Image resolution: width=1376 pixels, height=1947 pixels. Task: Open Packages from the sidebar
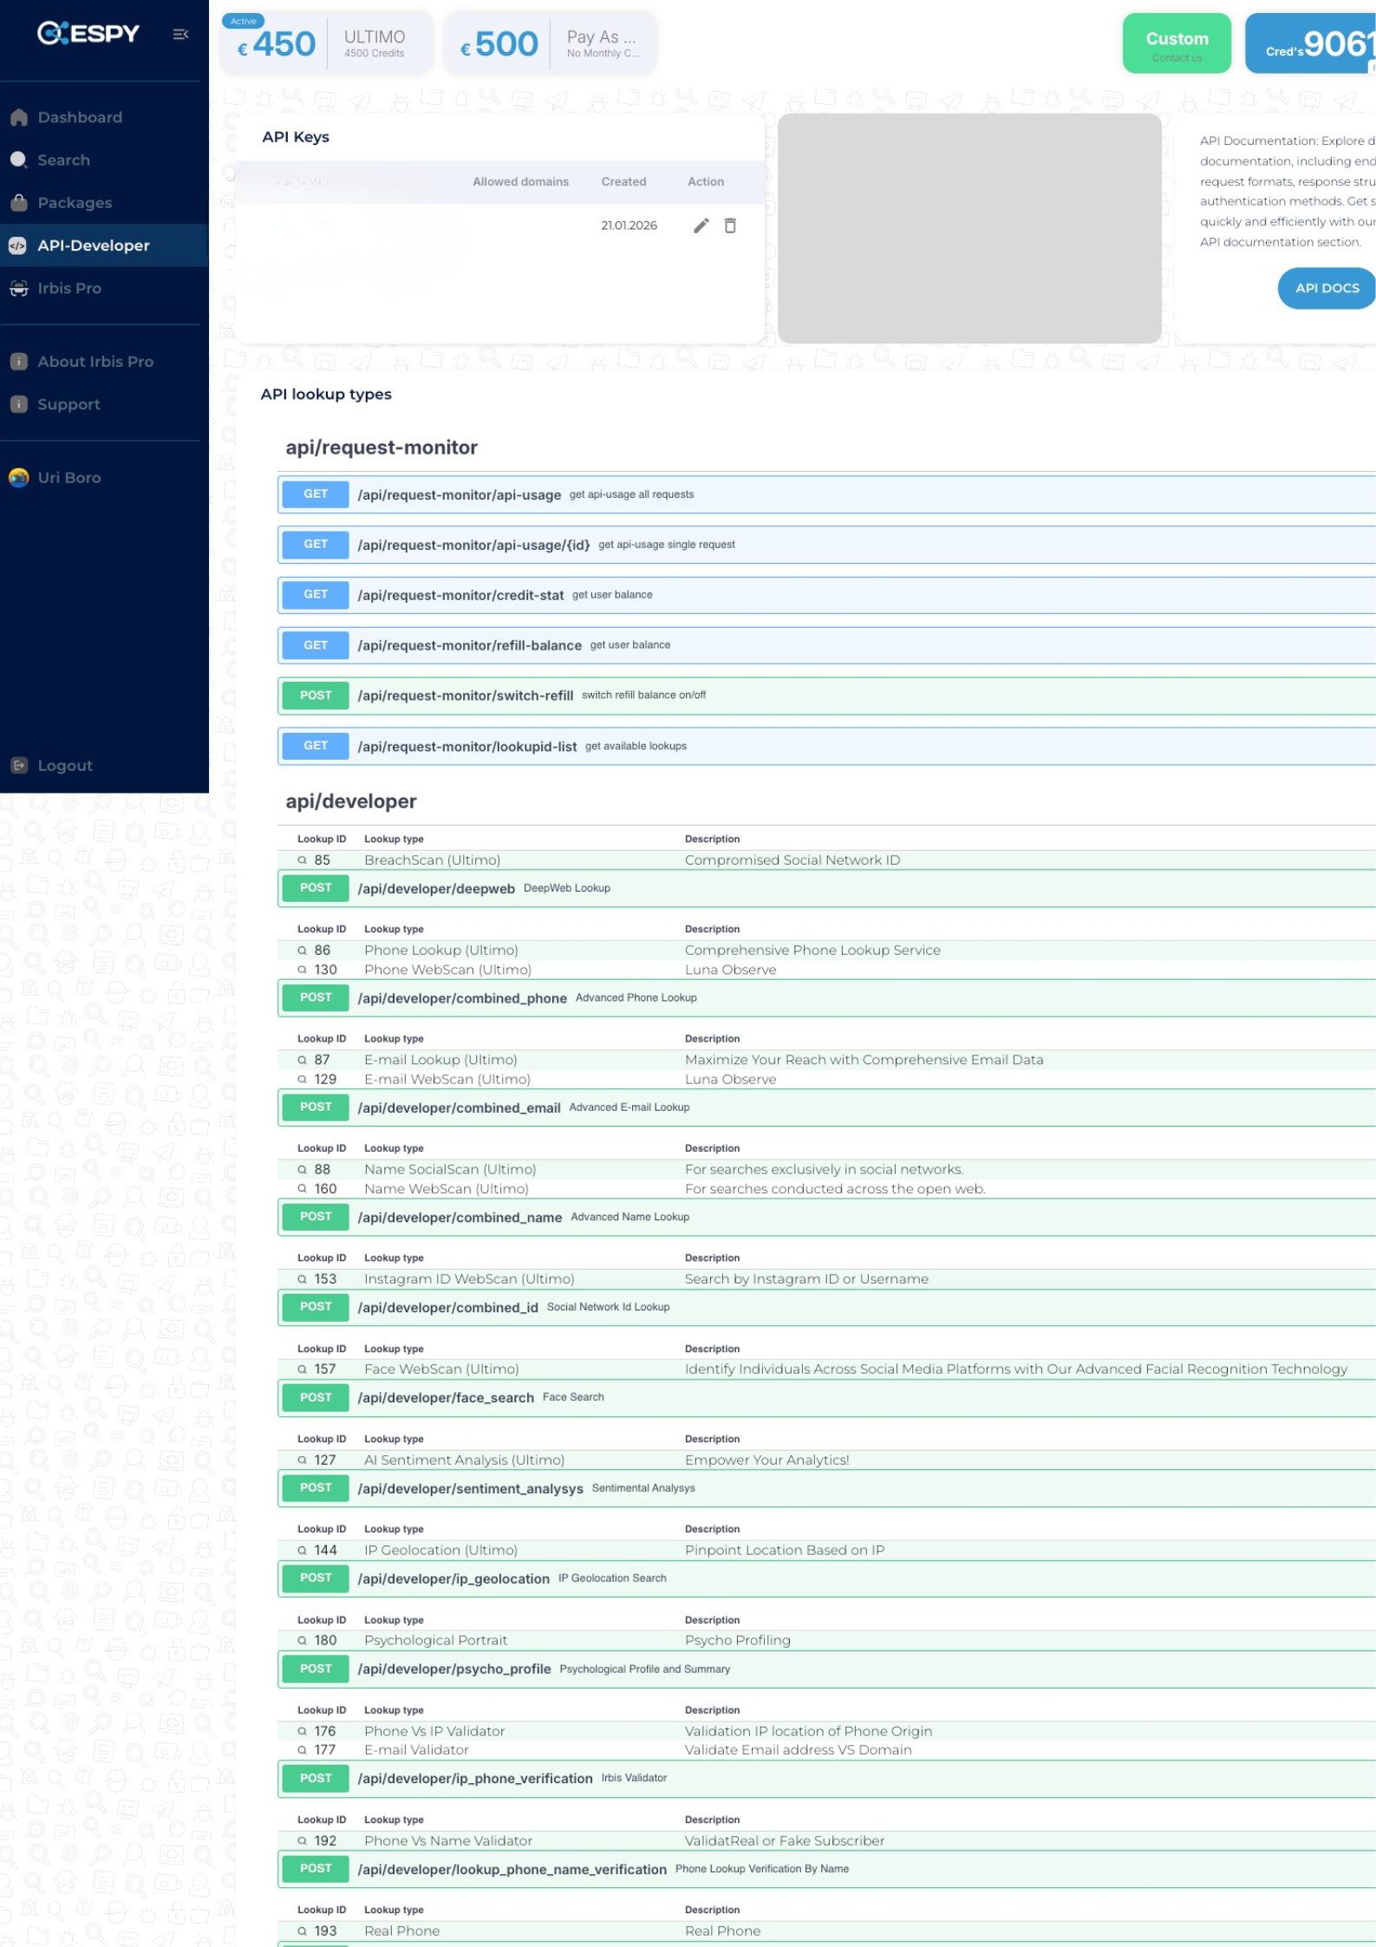pyautogui.click(x=104, y=203)
